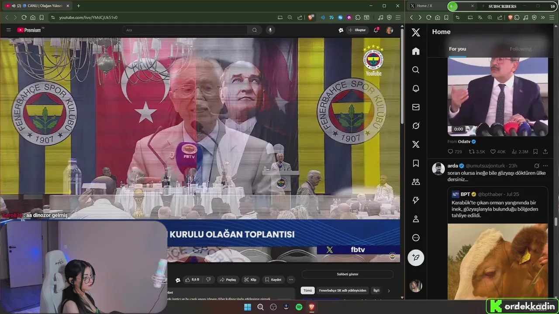Bookmark the YouTube live page

pyautogui.click(x=41, y=17)
